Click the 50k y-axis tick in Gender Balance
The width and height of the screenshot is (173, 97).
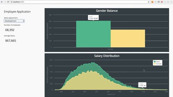[50, 15]
